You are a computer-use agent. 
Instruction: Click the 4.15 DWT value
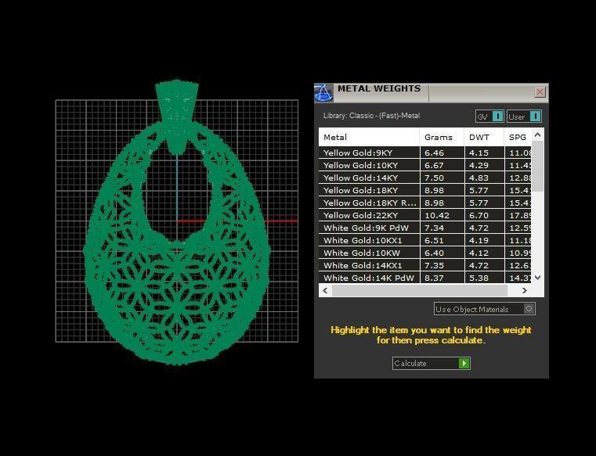[479, 153]
